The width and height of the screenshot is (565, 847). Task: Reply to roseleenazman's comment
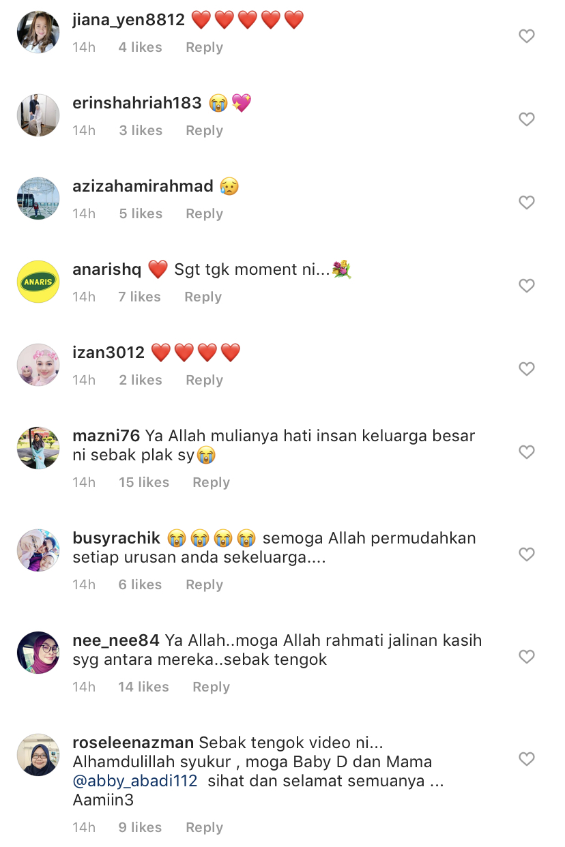(204, 827)
